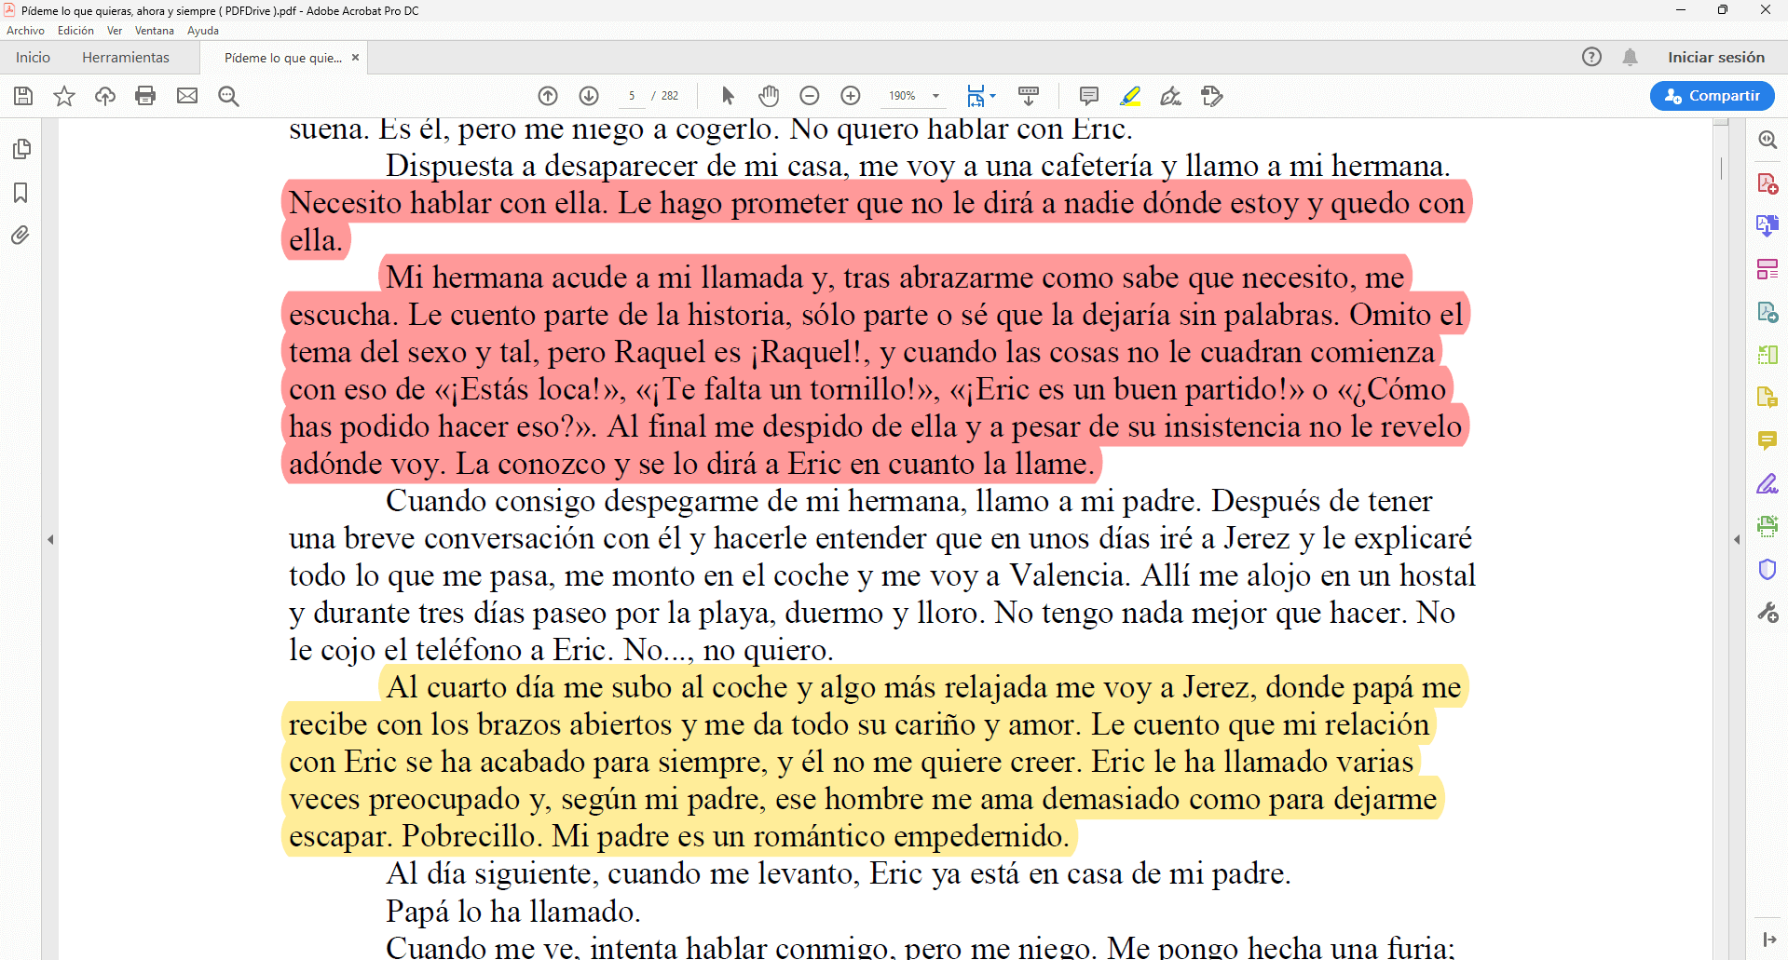This screenshot has width=1788, height=960.
Task: Collapse the left navigation pane arrow
Action: (x=50, y=539)
